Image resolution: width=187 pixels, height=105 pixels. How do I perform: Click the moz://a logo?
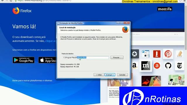[165, 9]
